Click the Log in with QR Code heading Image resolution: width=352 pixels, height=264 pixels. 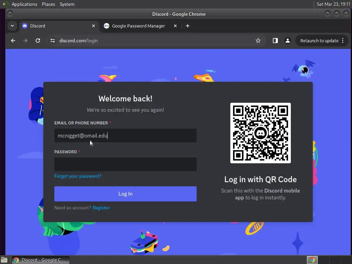pyautogui.click(x=261, y=179)
